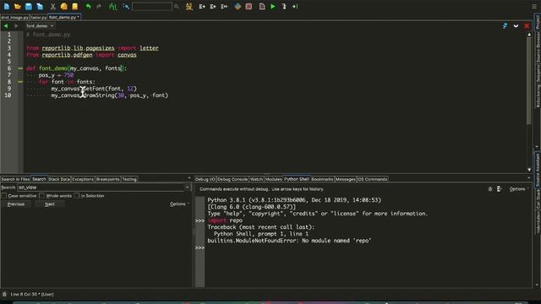The width and height of the screenshot is (541, 304).
Task: Switch to the font_demo.py editor tab
Action: coord(64,17)
